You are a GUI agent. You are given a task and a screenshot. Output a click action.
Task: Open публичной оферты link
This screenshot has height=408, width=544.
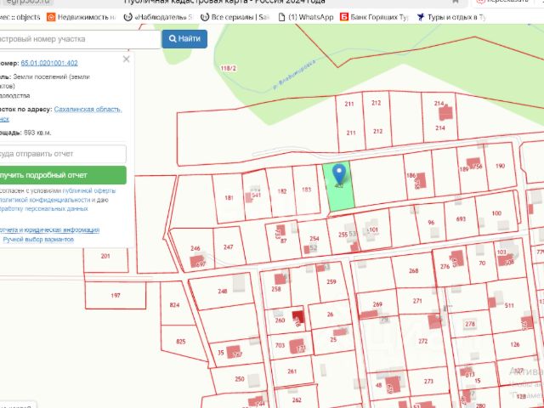pyautogui.click(x=89, y=190)
